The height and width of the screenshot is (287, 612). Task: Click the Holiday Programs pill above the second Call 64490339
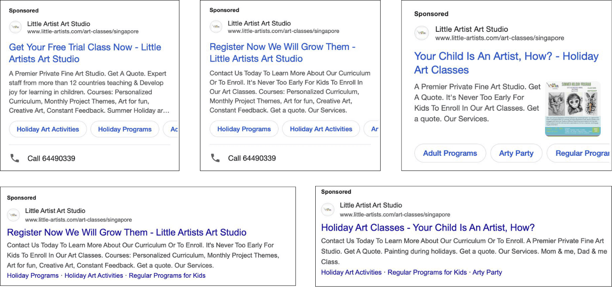tap(244, 129)
